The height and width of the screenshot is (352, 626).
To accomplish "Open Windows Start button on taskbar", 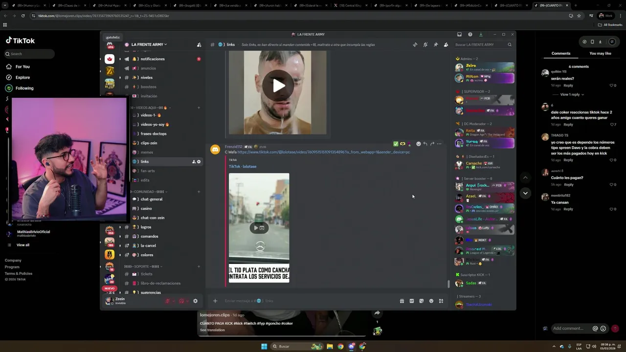I will 264,346.
